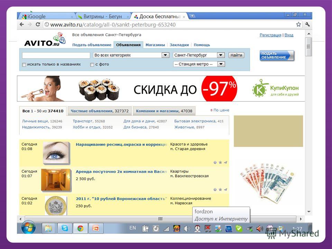The width and height of the screenshot is (332, 249).
Task: Open 'Аренда посуточно 2х комнатная' listing
Action: [x=121, y=172]
